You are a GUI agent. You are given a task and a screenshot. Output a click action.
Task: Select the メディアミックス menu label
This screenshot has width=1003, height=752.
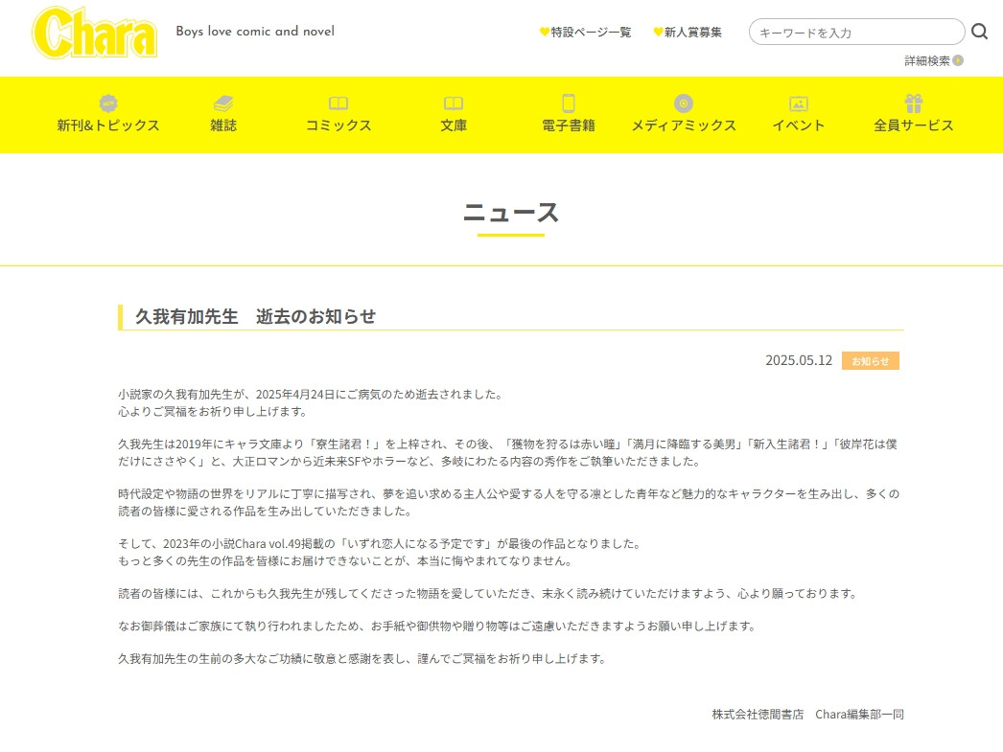click(684, 125)
